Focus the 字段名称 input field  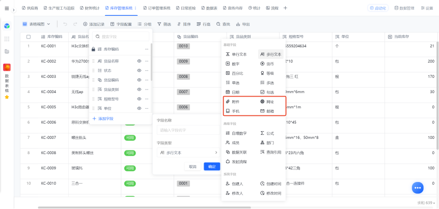pyautogui.click(x=188, y=130)
